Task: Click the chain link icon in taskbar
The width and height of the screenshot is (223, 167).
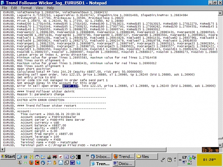Action: click(x=163, y=160)
